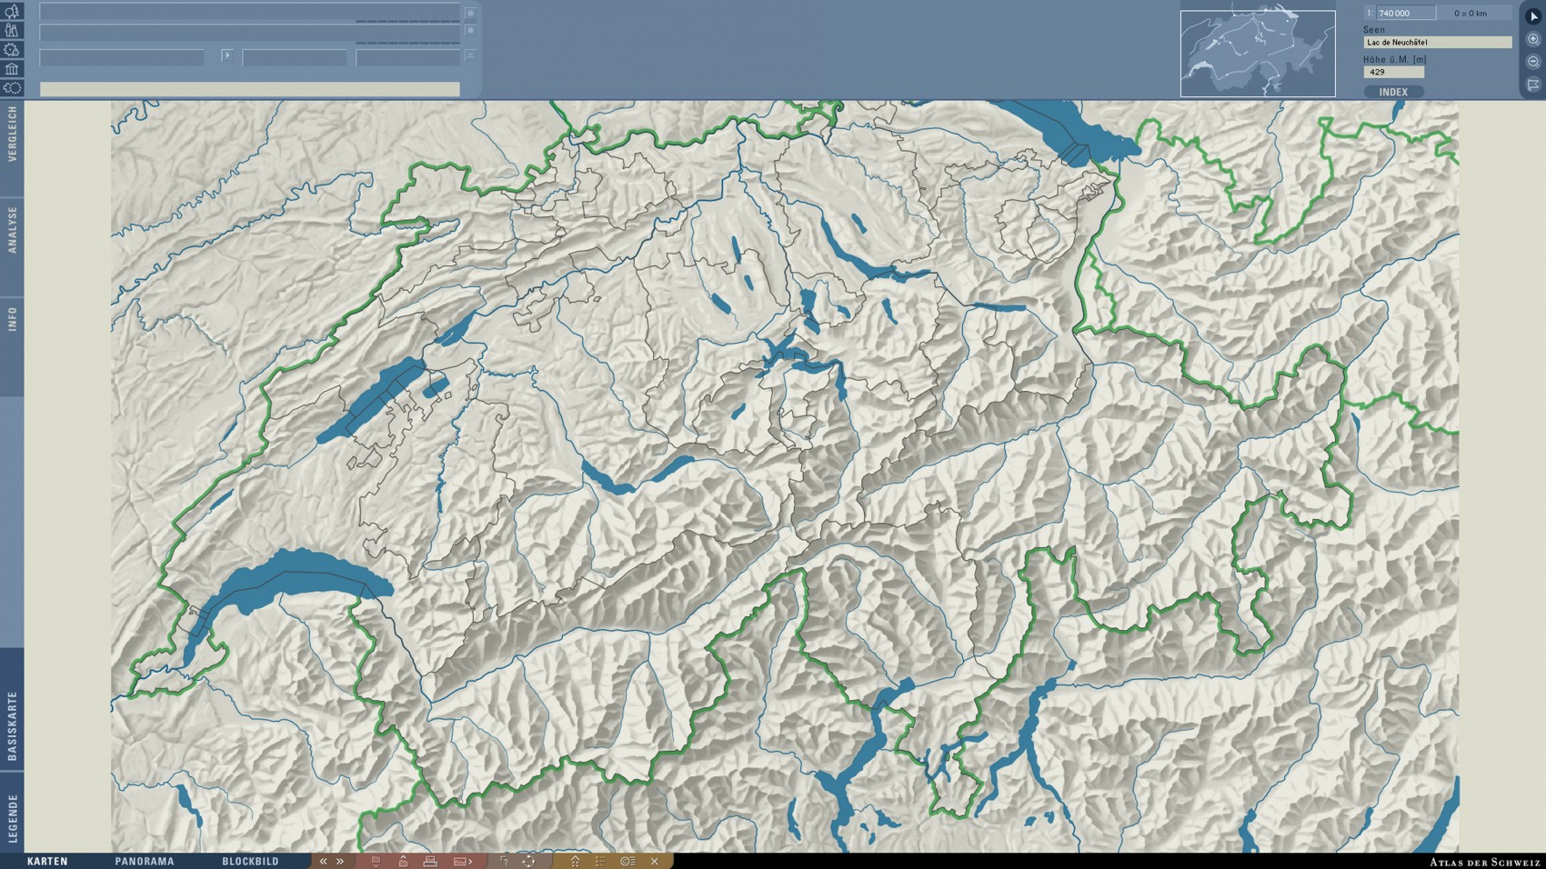Click the beige info bar under theme fields
The width and height of the screenshot is (1546, 869).
click(x=249, y=89)
